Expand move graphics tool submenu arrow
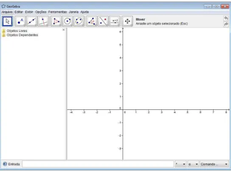 tap(131, 25)
